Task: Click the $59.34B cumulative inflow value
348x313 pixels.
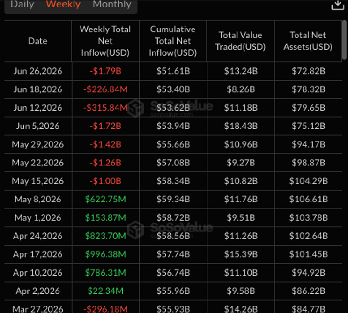Action: (x=173, y=199)
